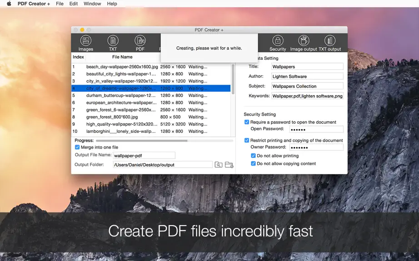Uncheck Do not allow printing
Viewport: 419px width, 261px height.
click(253, 156)
